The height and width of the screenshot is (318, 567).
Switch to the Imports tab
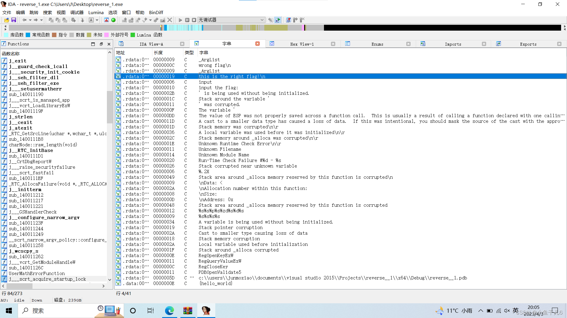(453, 44)
